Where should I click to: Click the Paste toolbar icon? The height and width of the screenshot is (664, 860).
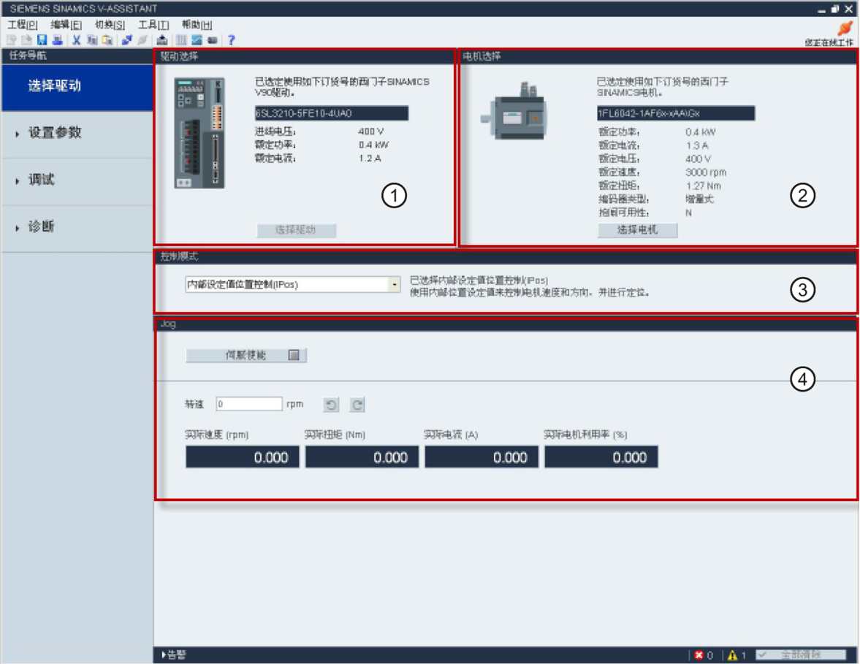pyautogui.click(x=107, y=40)
